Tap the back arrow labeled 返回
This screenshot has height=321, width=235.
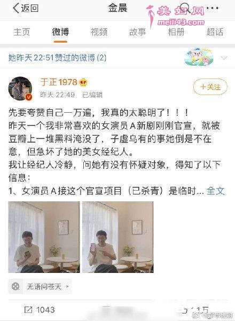click(x=26, y=8)
